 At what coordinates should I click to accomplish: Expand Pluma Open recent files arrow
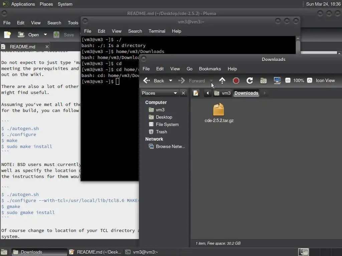pyautogui.click(x=45, y=35)
